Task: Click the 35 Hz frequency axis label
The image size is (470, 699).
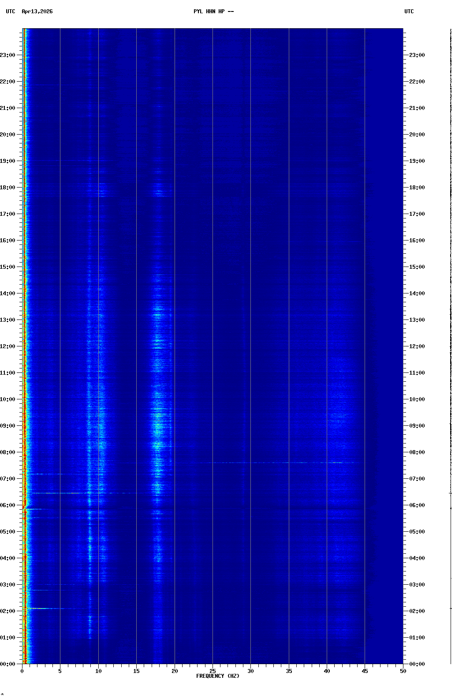Action: 289,671
